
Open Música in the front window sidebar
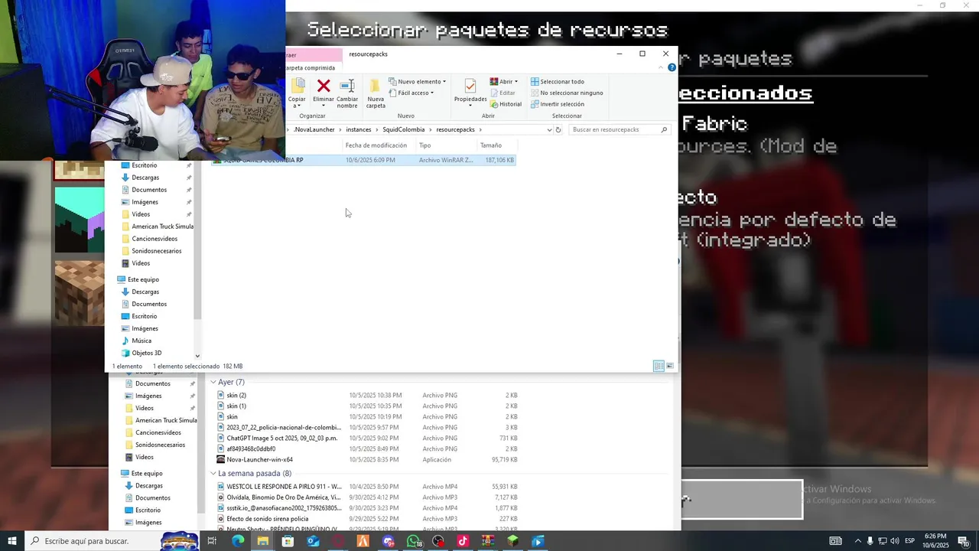coord(136,341)
